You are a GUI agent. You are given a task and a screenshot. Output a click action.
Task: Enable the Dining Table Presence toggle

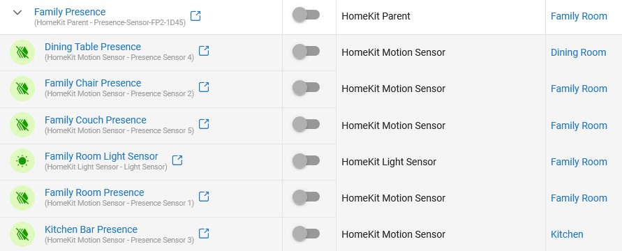306,52
